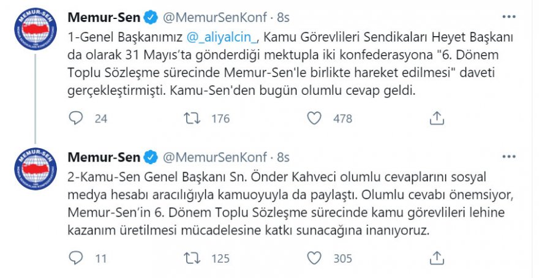
Task: Open more options menu on second tweet
Action: (508, 157)
